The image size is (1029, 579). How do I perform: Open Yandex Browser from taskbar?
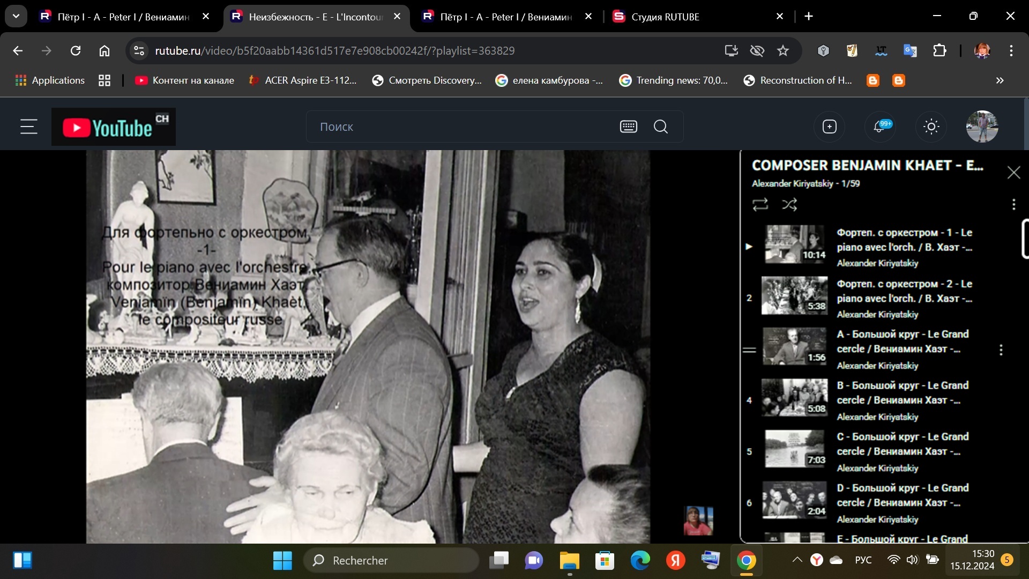tap(675, 561)
